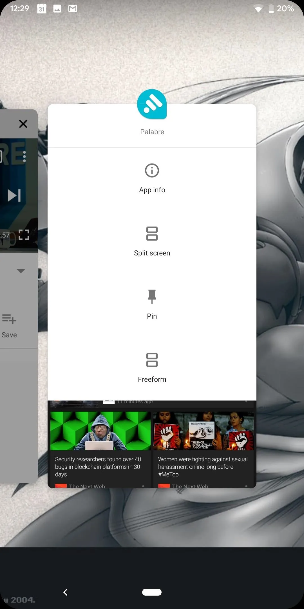Tap the battery status icon
This screenshot has width=304, height=609.
pos(271,9)
